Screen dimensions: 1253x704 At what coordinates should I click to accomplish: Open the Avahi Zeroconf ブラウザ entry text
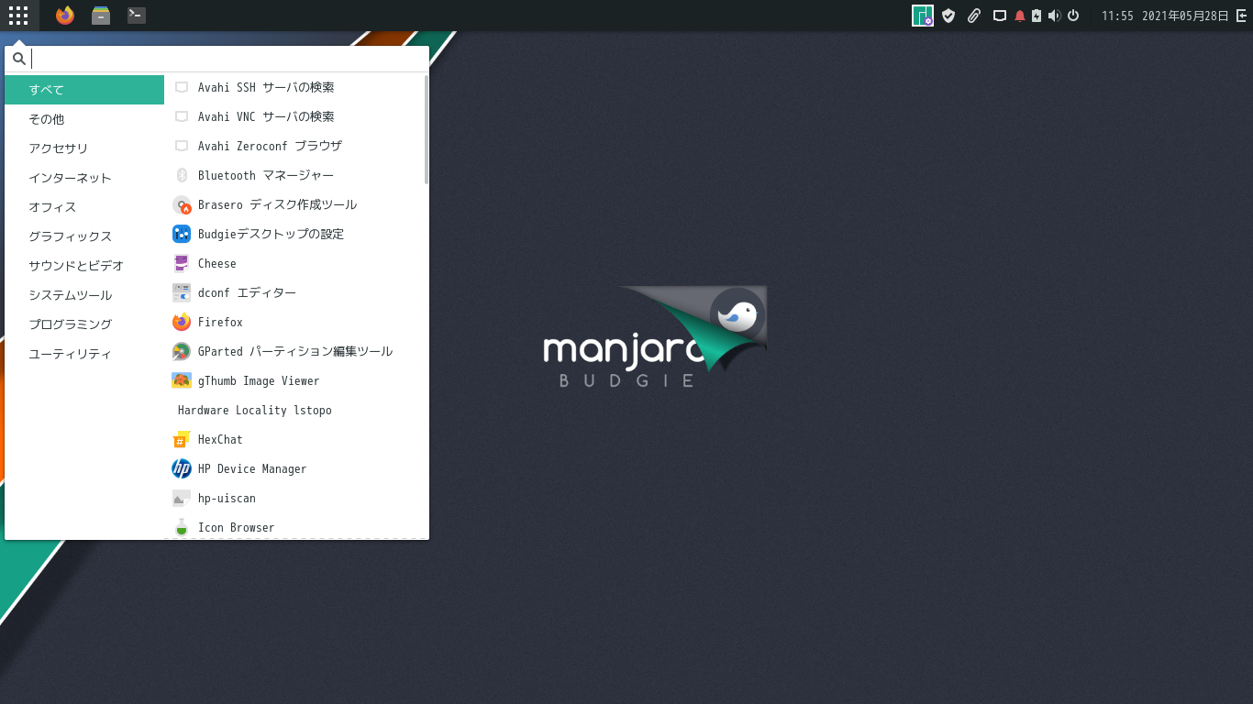coord(270,146)
